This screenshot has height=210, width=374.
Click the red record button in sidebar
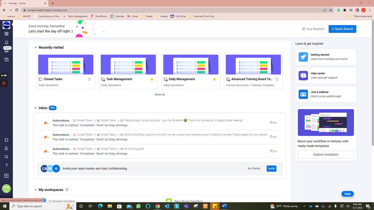click(4, 83)
